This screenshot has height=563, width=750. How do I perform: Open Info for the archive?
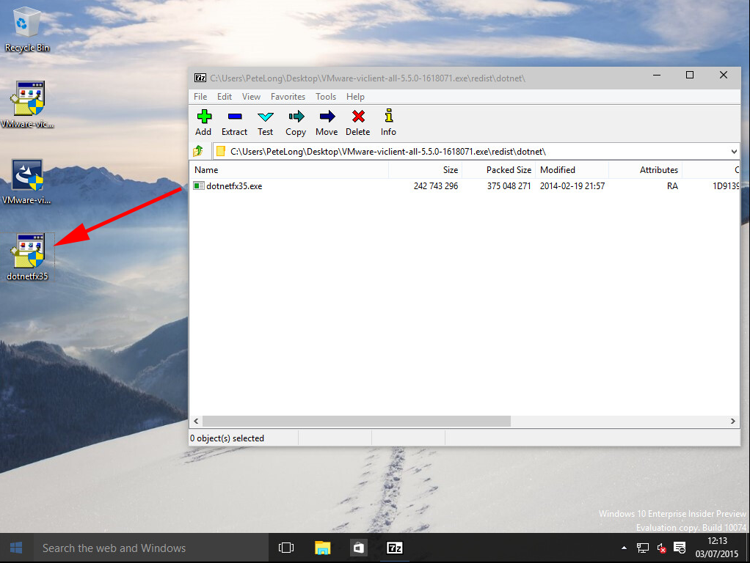tap(389, 116)
